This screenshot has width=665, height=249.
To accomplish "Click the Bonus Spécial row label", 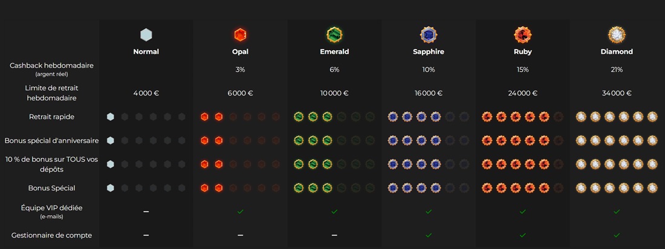I will point(52,188).
